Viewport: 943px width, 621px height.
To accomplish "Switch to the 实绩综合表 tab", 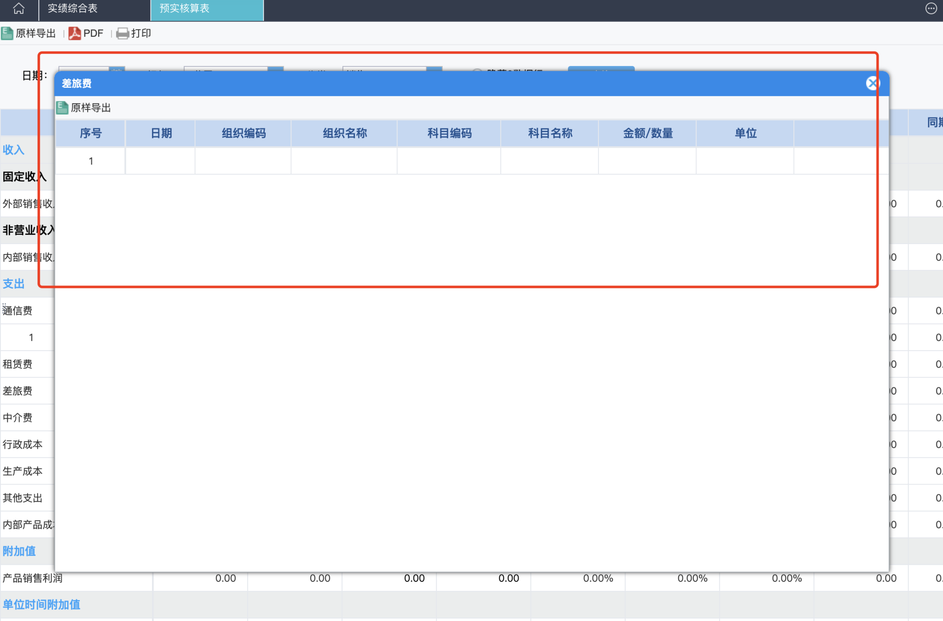I will tap(73, 9).
